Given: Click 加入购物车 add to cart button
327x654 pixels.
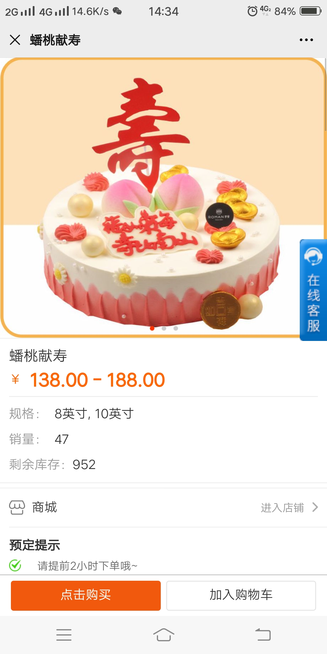Looking at the screenshot, I should click(241, 595).
